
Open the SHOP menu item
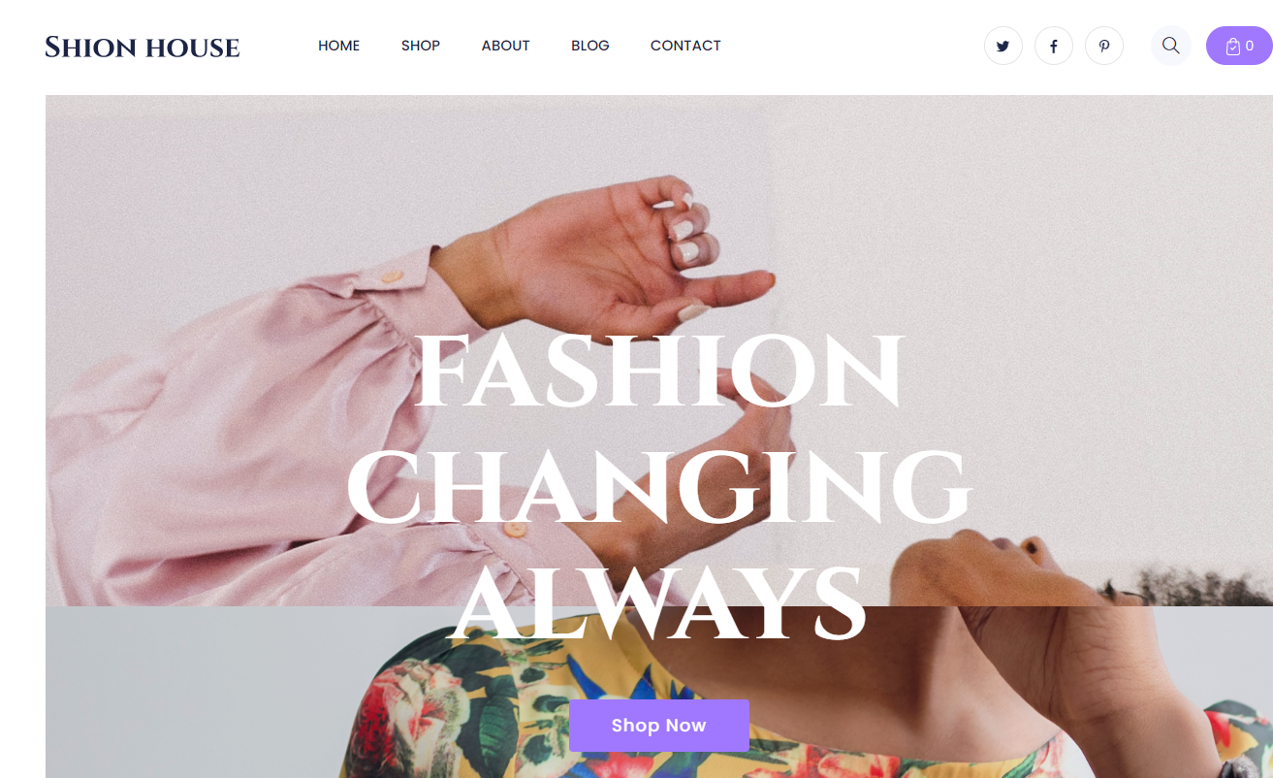[421, 46]
